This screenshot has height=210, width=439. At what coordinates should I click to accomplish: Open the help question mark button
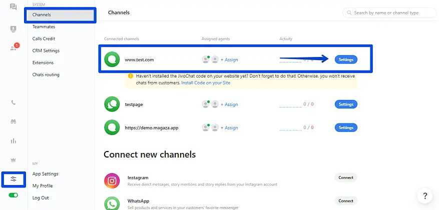click(424, 195)
